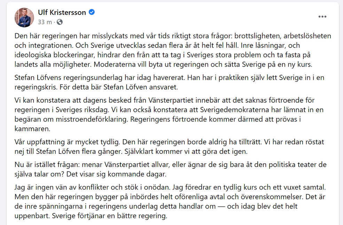343x225 pixels.
Task: Click the paragraph starting 'Nu är istället frågan'
Action: pos(170,169)
